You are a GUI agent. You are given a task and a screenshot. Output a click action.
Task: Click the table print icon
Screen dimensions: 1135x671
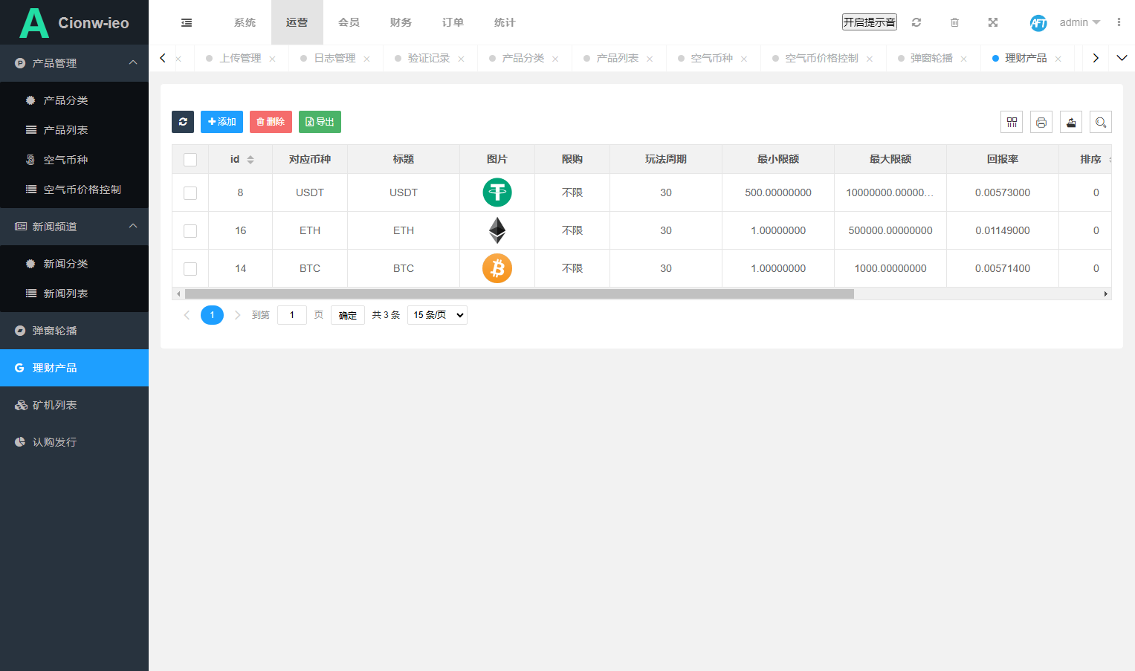pos(1041,122)
